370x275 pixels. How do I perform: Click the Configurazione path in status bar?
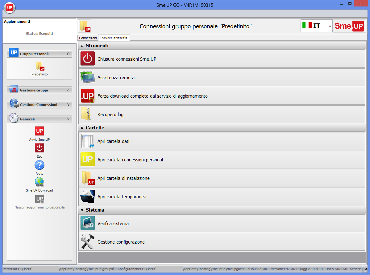[193, 269]
